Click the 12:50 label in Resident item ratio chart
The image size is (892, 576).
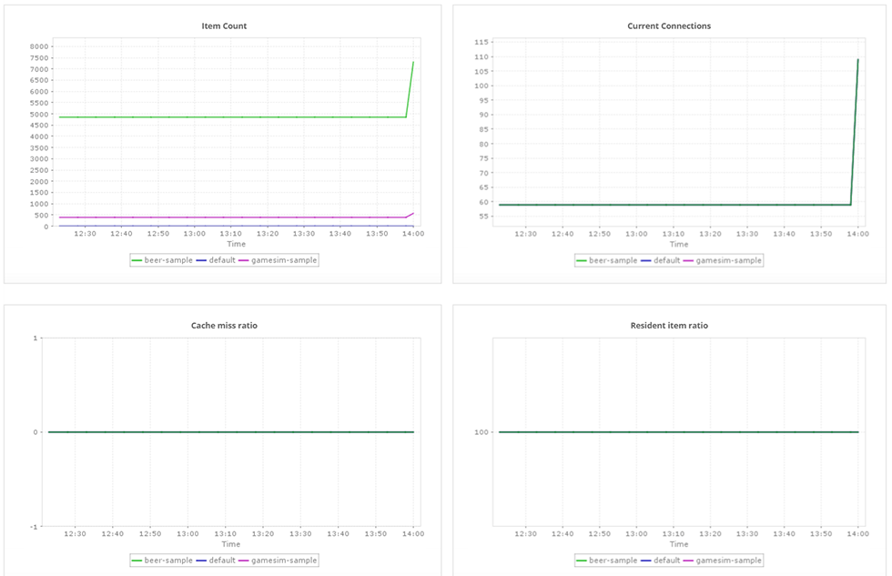(599, 534)
